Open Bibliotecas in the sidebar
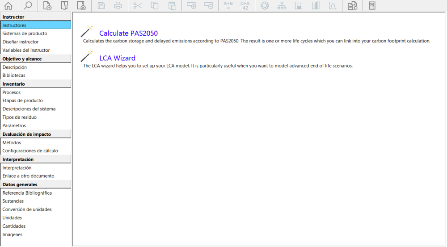 (x=36, y=75)
